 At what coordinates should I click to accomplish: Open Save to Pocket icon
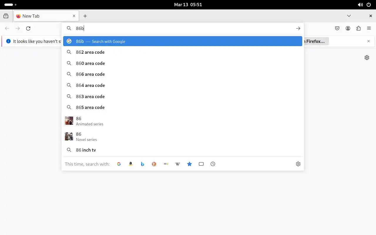click(337, 28)
